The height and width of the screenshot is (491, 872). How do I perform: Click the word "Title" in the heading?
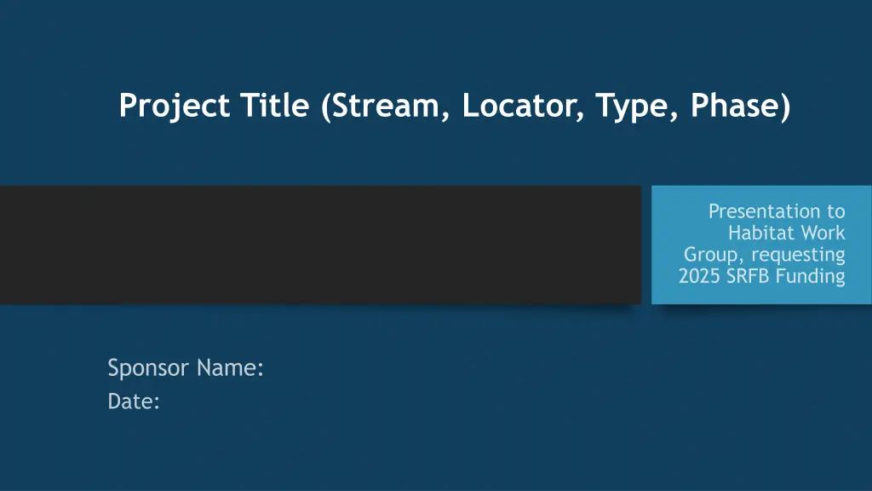(275, 106)
